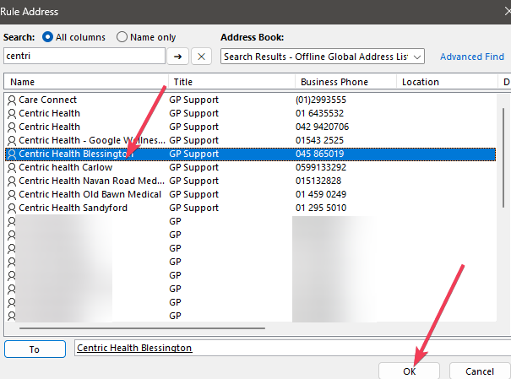Clear search with the X button
Screen dimensions: 511x379
point(201,57)
